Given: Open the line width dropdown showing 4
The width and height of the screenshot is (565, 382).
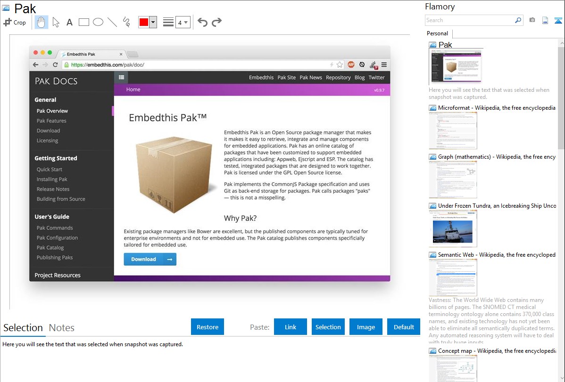Looking at the screenshot, I should point(183,22).
